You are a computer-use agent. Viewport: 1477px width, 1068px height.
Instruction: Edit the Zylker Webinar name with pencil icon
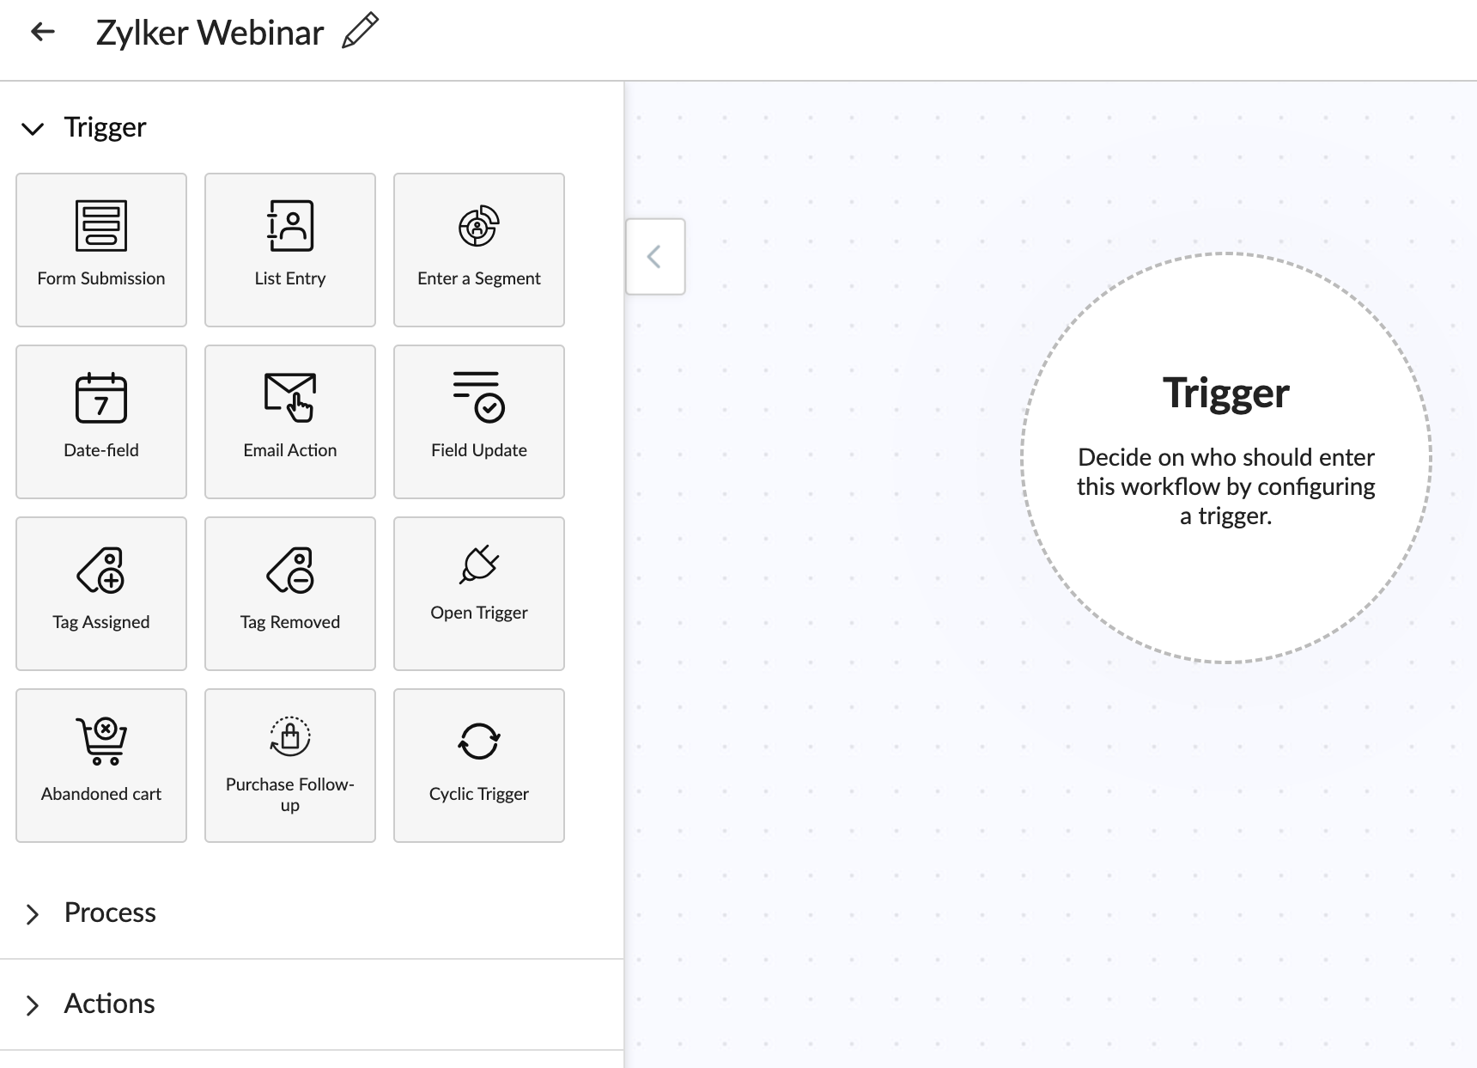(x=361, y=31)
